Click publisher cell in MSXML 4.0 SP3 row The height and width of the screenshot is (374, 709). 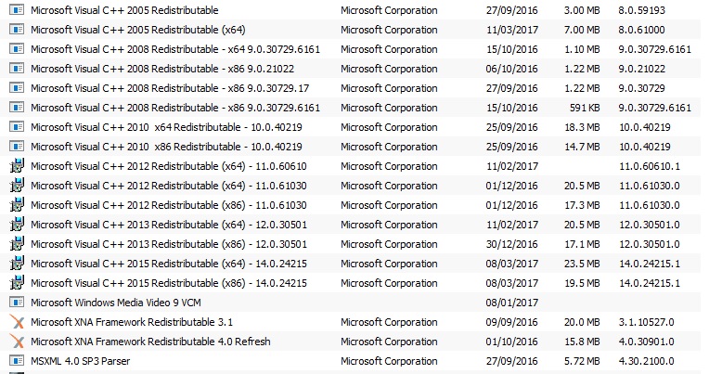pyautogui.click(x=389, y=361)
